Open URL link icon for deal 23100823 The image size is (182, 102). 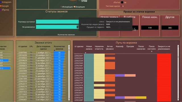(x=31, y=58)
